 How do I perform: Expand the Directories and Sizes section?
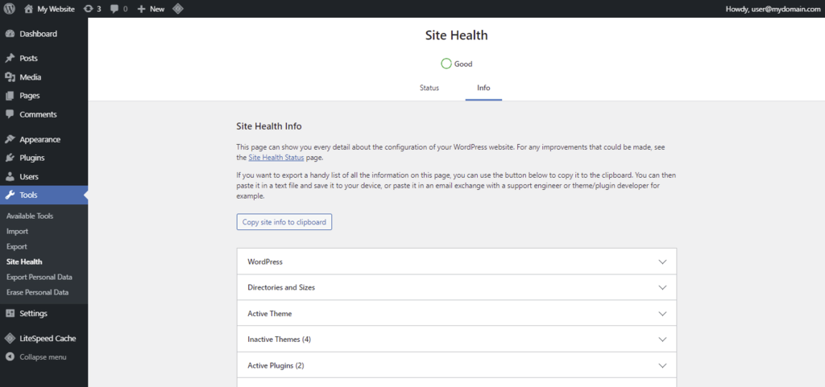pyautogui.click(x=456, y=287)
